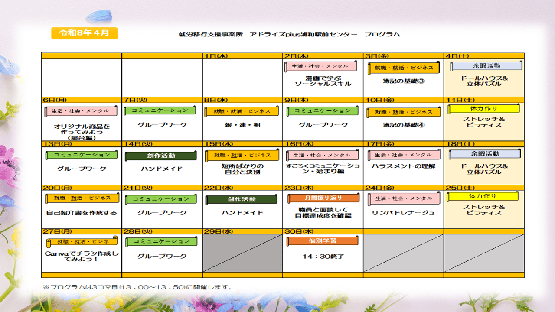Click the 余暇活動 label on 4日(土)
This screenshot has width=555, height=312.
(486, 66)
